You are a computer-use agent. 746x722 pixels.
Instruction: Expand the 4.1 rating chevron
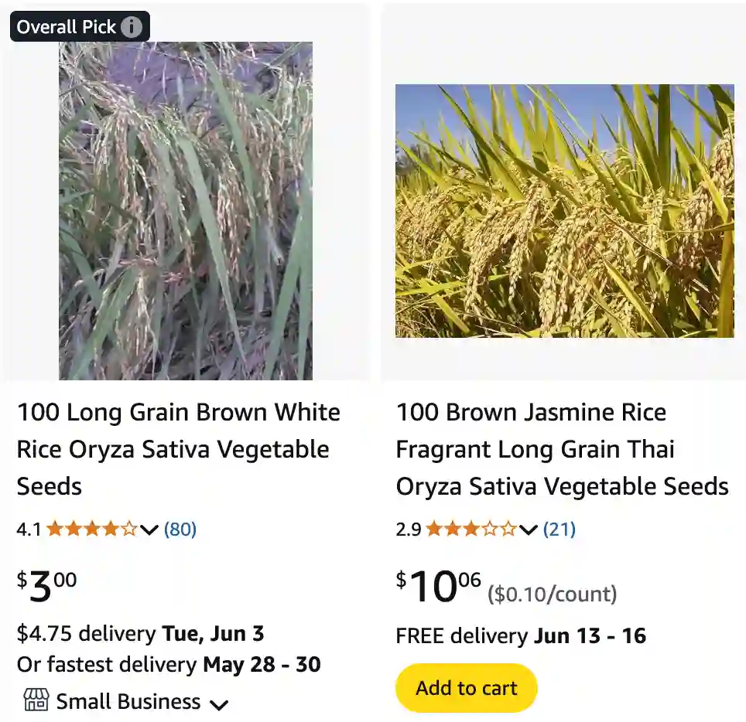150,530
